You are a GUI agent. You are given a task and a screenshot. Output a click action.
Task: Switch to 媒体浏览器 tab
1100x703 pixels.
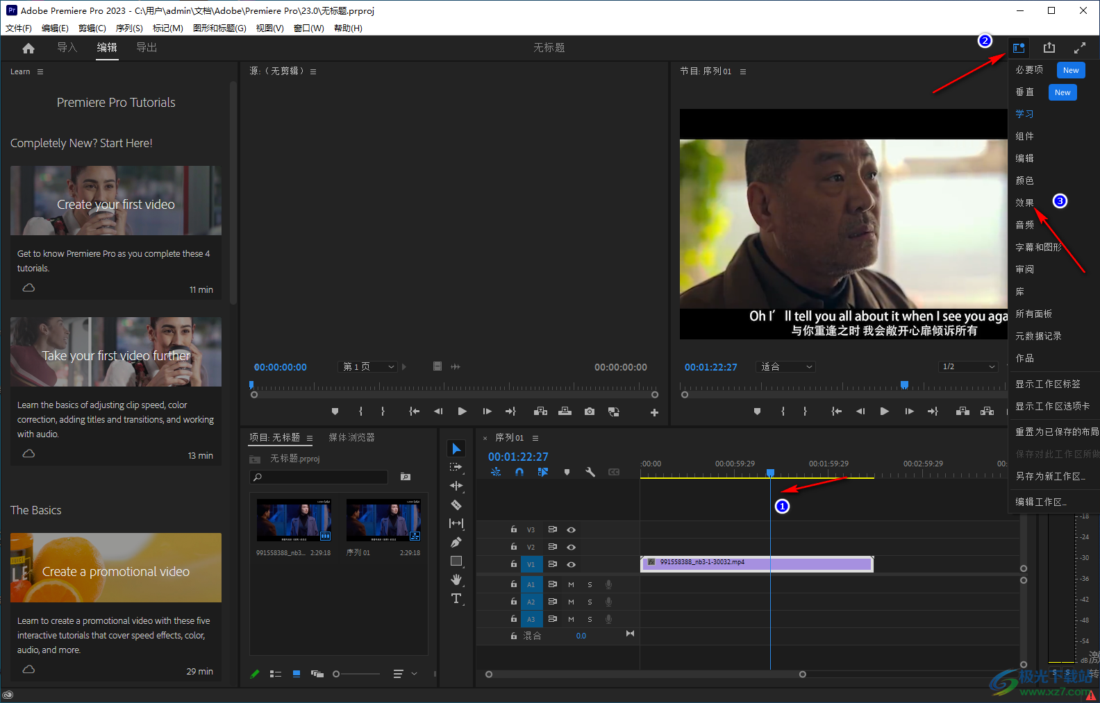(351, 437)
